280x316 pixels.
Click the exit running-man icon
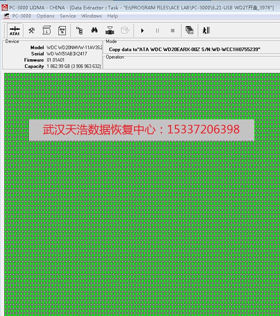pos(206,30)
